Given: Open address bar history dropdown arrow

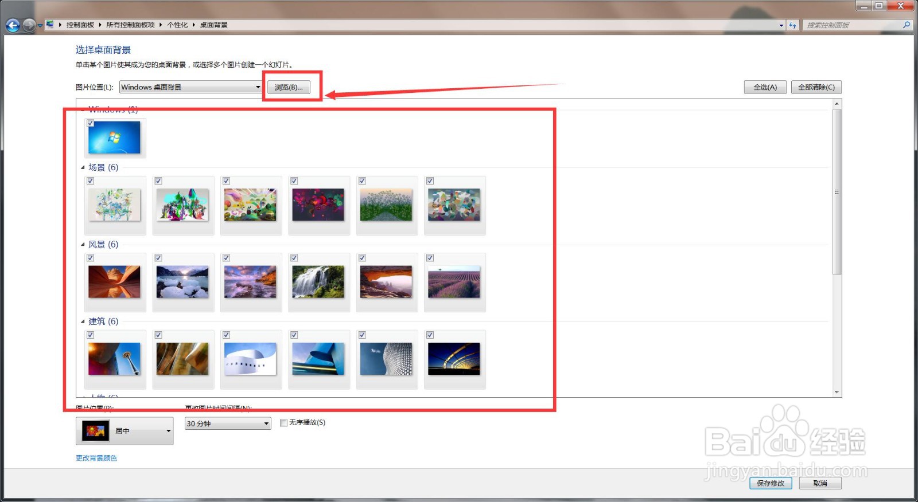Looking at the screenshot, I should pos(781,25).
